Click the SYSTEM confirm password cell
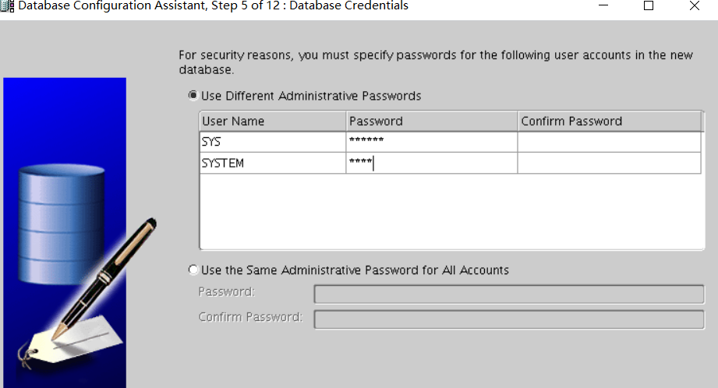This screenshot has width=718, height=388. 609,163
